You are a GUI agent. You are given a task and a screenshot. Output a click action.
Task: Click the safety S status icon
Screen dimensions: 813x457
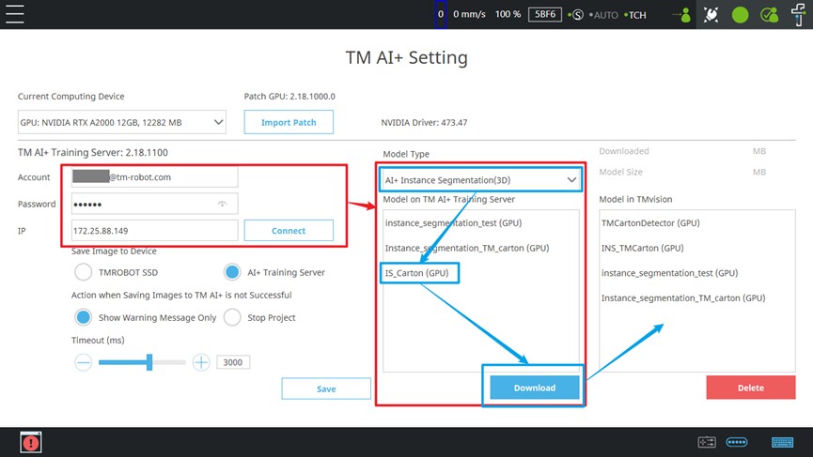pyautogui.click(x=578, y=15)
